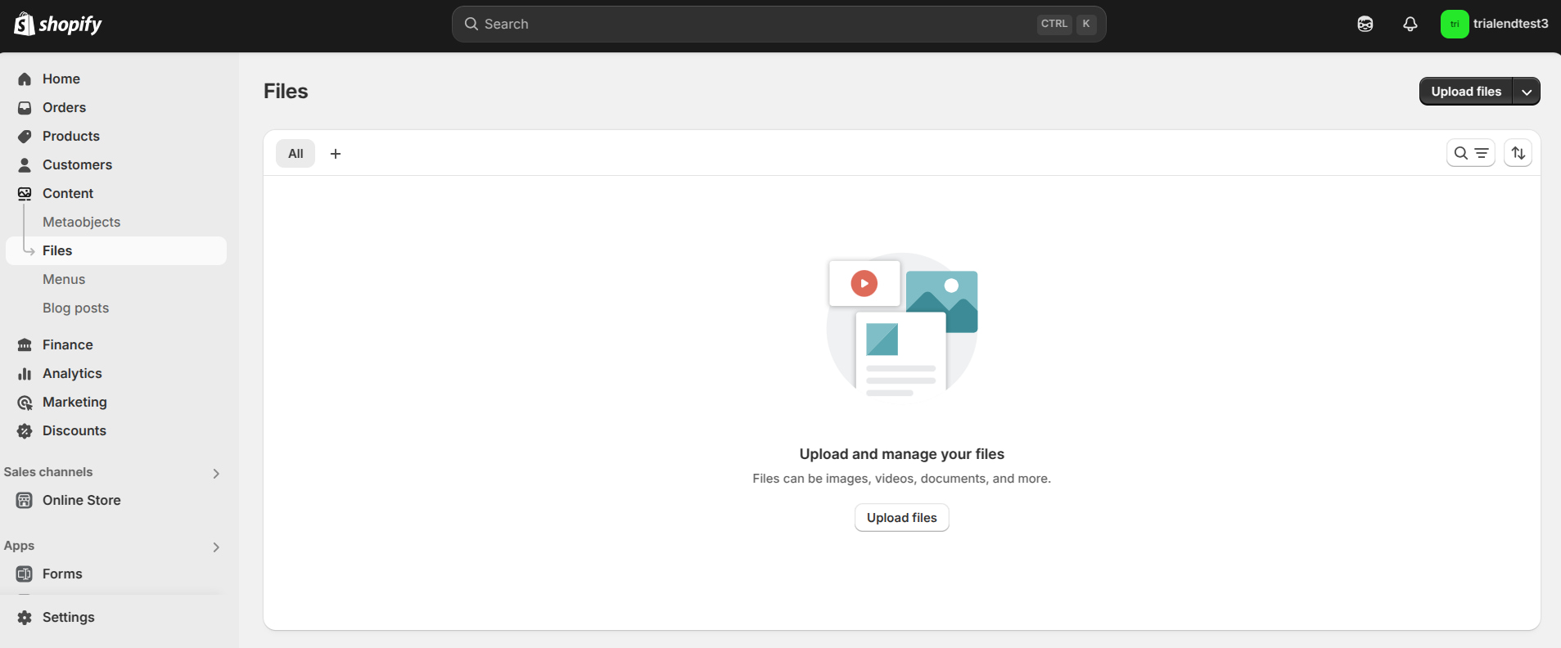Image resolution: width=1561 pixels, height=648 pixels.
Task: Open Settings via the gear icon
Action: tap(25, 618)
